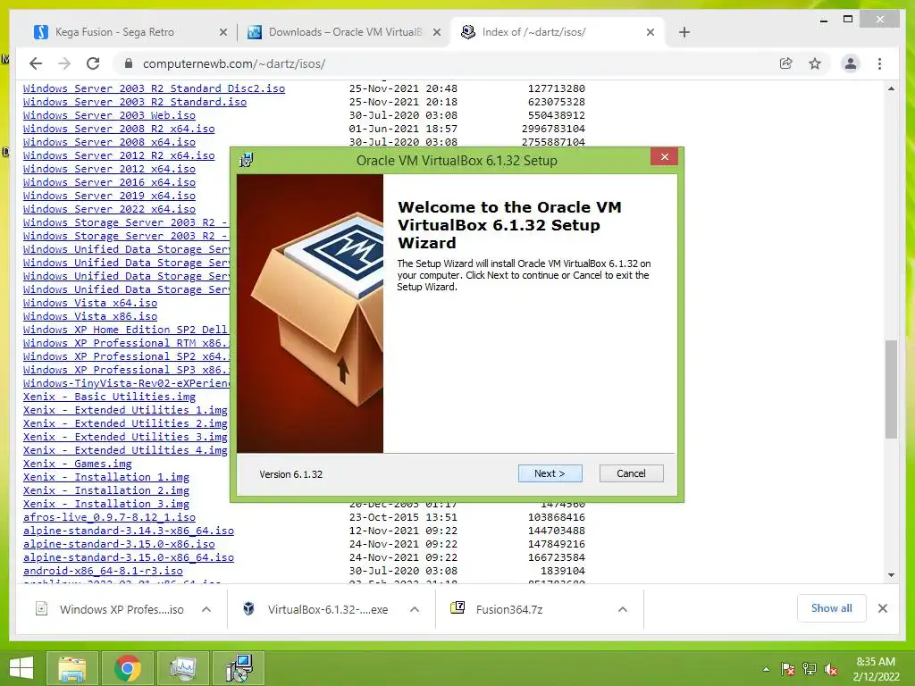Click the page scrollbar thumb
Image resolution: width=915 pixels, height=686 pixels.
(891, 389)
